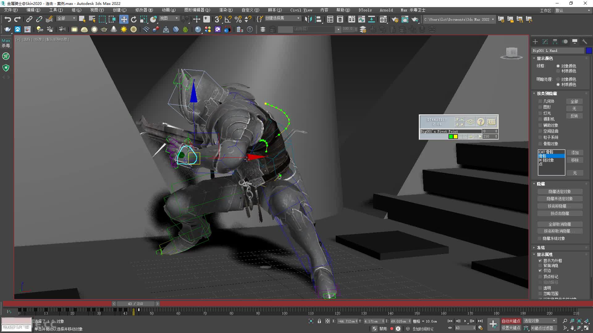Viewport: 593px width, 333px height.
Task: Toggle the Percent Snap icon
Action: 238,19
